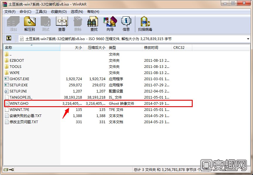Go up one folder level arrow button
Viewport: 253px width, 175px height.
pyautogui.click(x=9, y=38)
